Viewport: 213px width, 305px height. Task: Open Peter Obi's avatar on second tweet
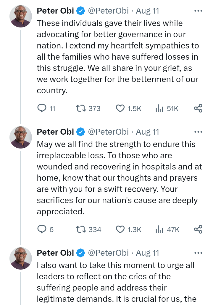pyautogui.click(x=20, y=137)
